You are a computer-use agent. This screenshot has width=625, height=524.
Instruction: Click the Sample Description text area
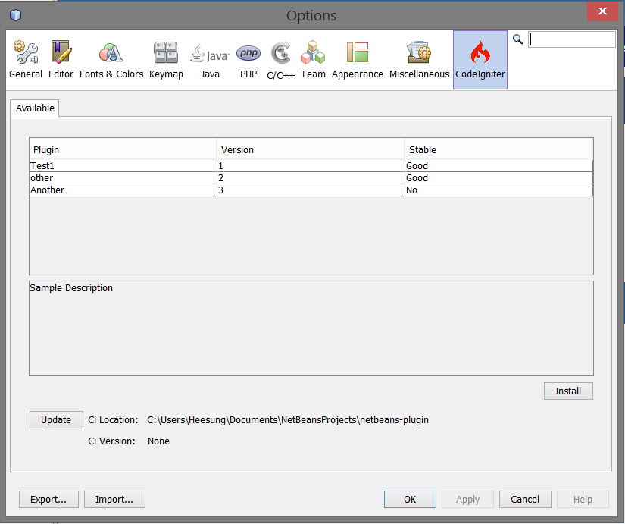(311, 328)
